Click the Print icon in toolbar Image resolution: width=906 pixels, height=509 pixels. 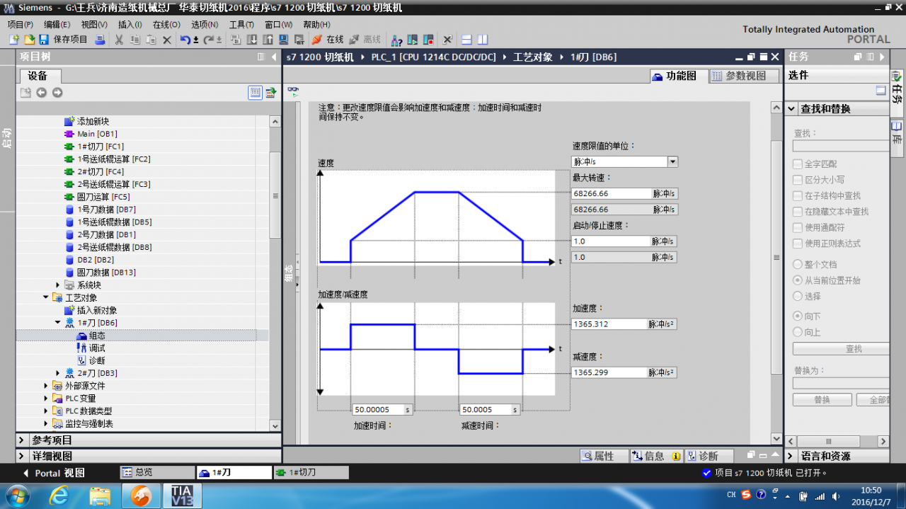click(100, 40)
